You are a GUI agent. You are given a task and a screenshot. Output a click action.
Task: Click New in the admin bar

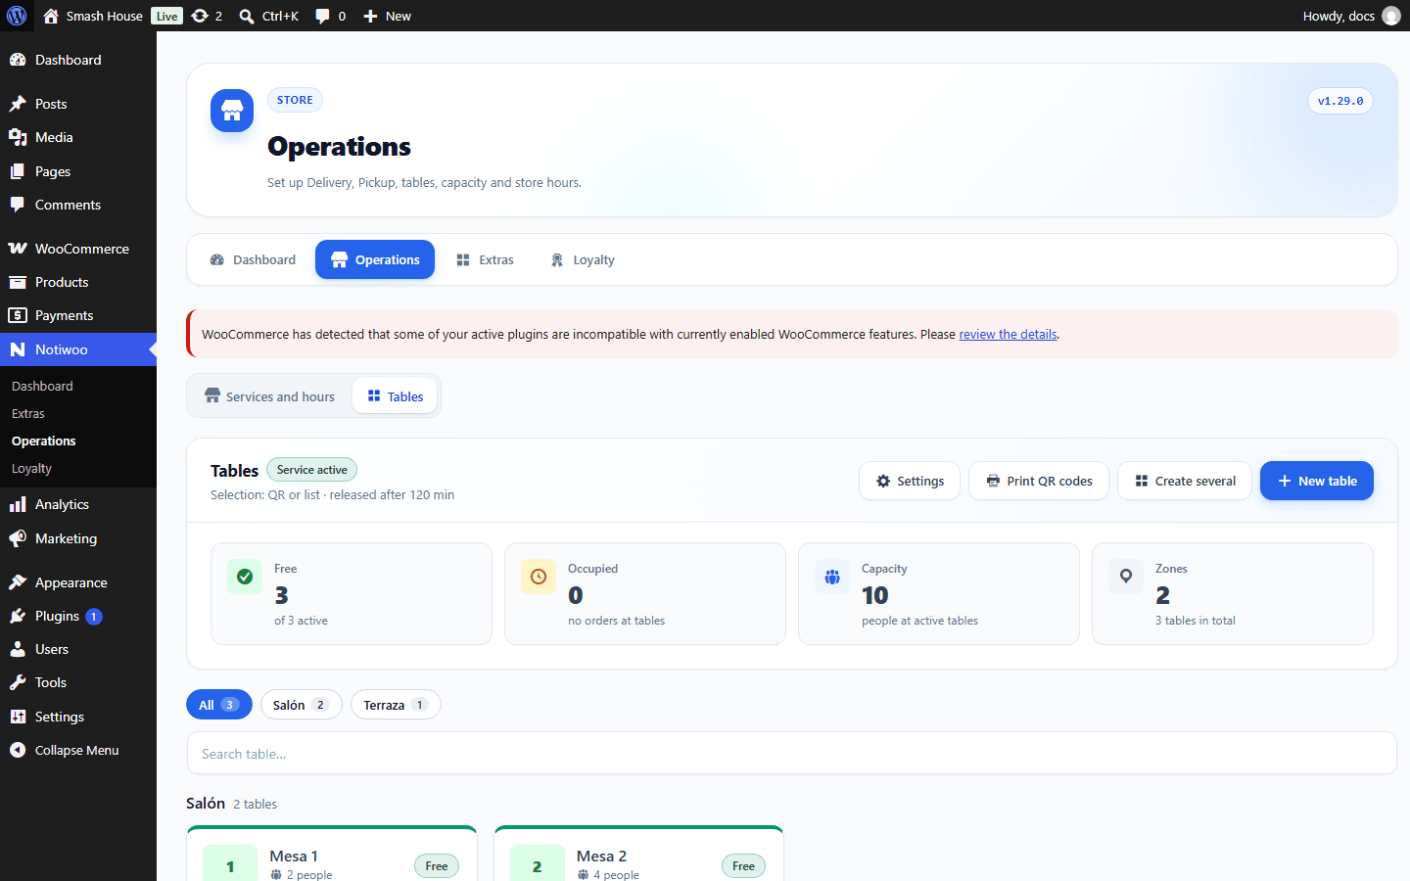point(387,16)
